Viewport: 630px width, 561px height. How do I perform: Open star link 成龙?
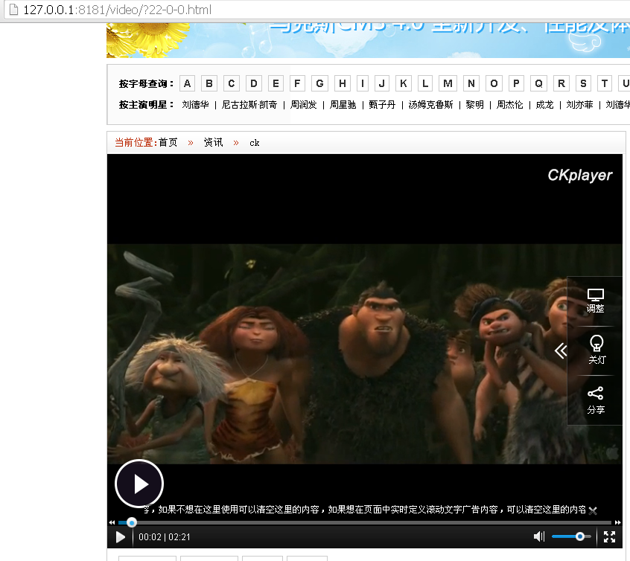[x=545, y=105]
